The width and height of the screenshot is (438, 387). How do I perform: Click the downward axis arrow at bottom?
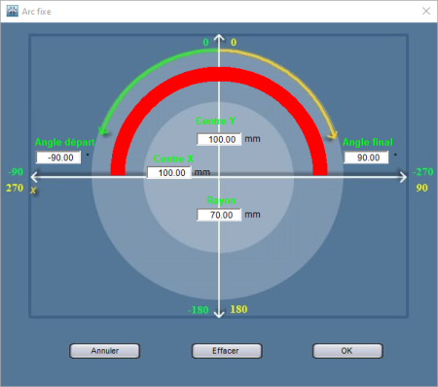pyautogui.click(x=219, y=313)
